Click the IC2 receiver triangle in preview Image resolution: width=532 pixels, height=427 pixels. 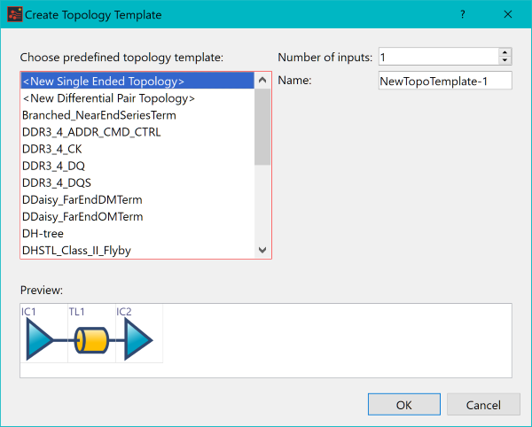[x=138, y=339]
